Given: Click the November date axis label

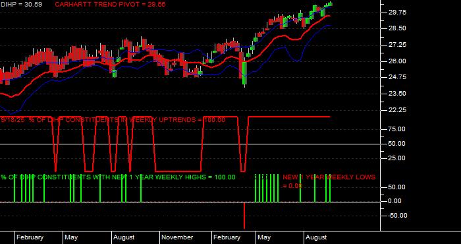Looking at the screenshot, I should pos(177,237).
